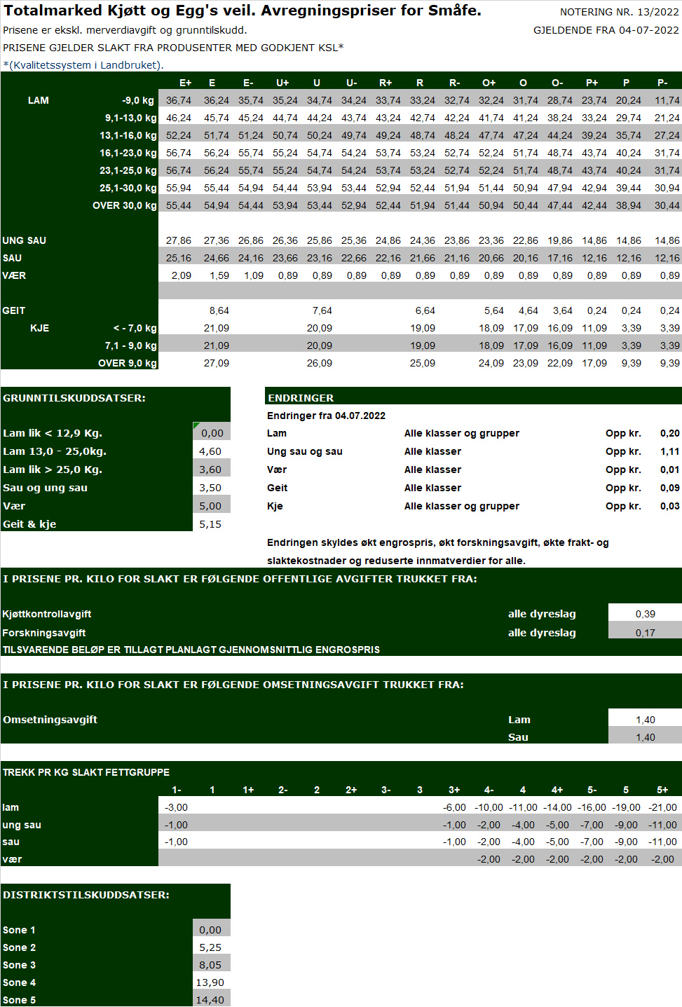Click the 'Omsetningsavgift' label
The width and height of the screenshot is (682, 1007).
coord(50,720)
